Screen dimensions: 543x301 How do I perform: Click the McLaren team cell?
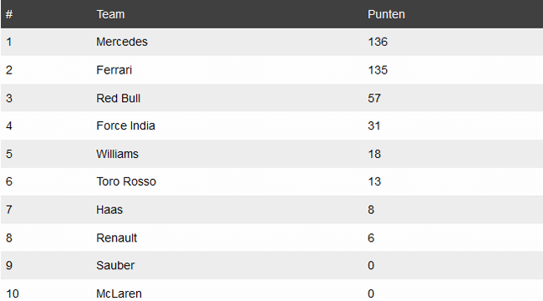click(119, 293)
